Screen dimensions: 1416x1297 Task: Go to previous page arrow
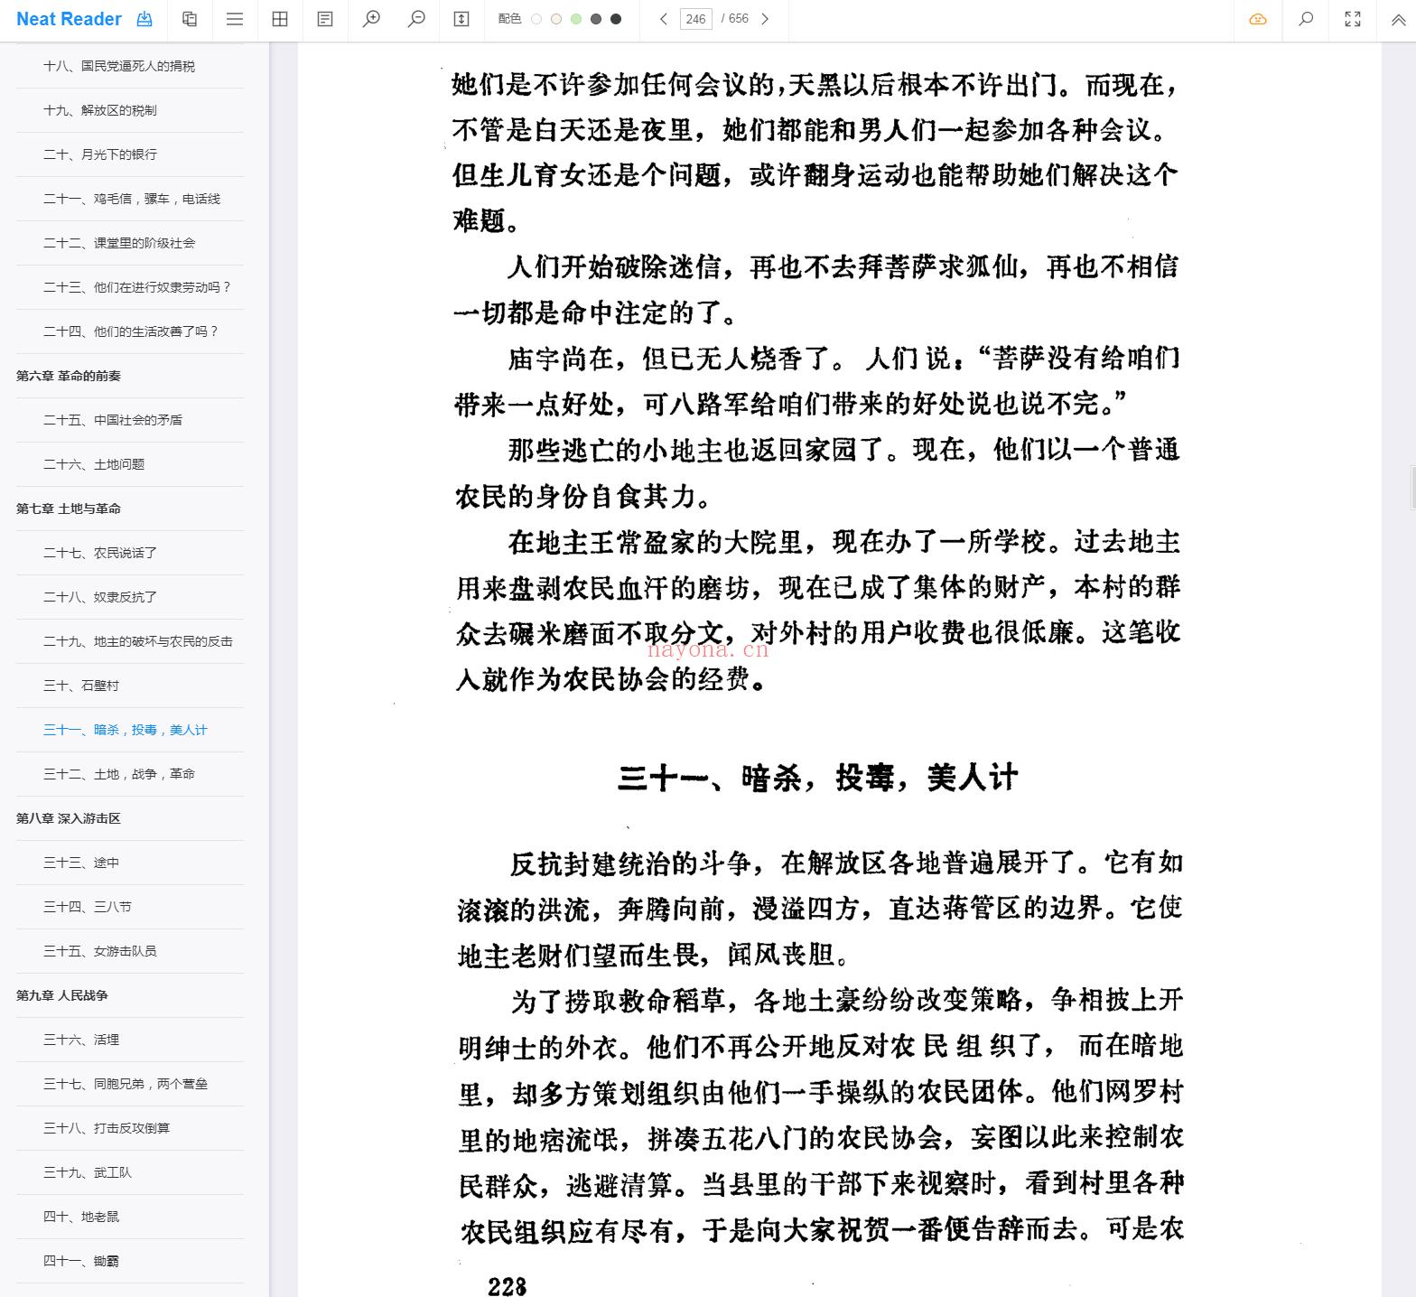click(x=664, y=19)
